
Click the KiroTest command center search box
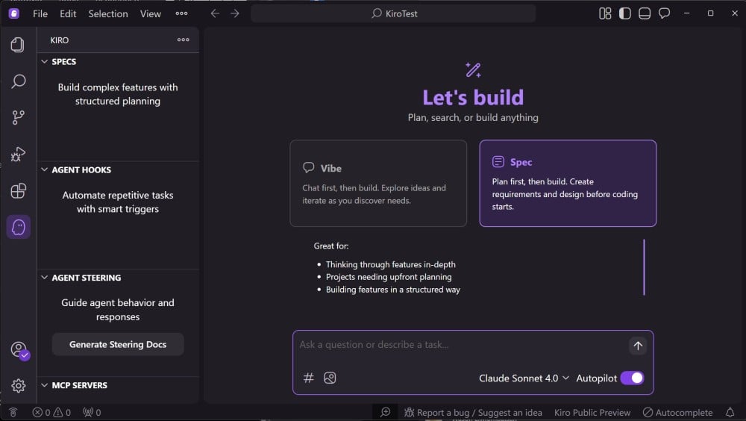pyautogui.click(x=393, y=13)
